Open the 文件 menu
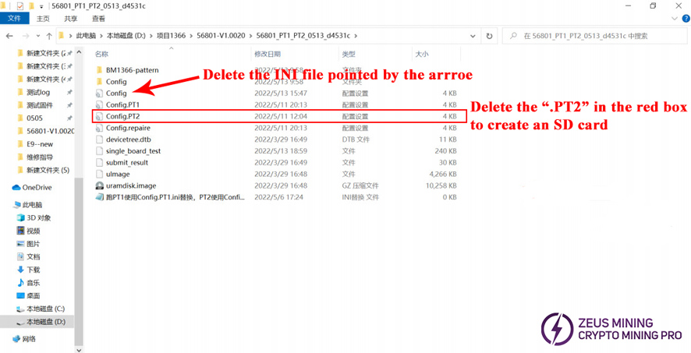691x353 pixels. click(14, 19)
